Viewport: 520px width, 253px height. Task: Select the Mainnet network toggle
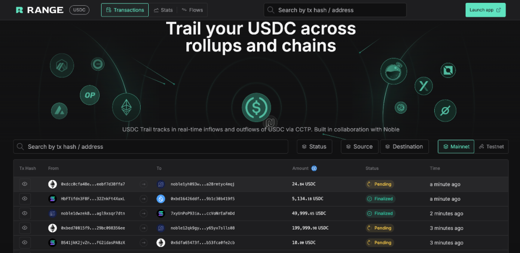[456, 147]
